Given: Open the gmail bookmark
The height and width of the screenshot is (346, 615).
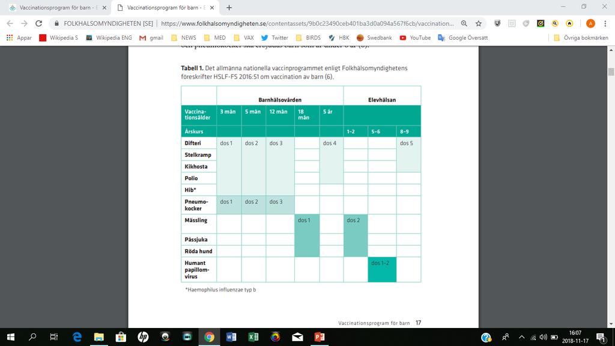Looking at the screenshot, I should click(151, 38).
